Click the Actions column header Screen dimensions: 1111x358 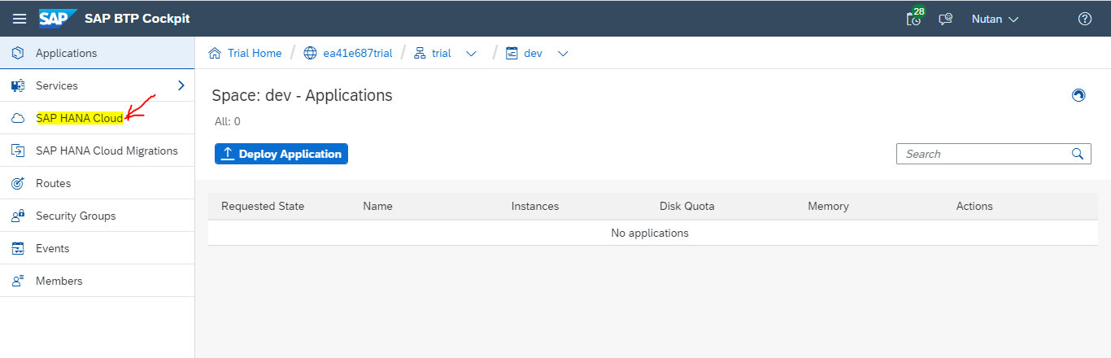pos(974,206)
